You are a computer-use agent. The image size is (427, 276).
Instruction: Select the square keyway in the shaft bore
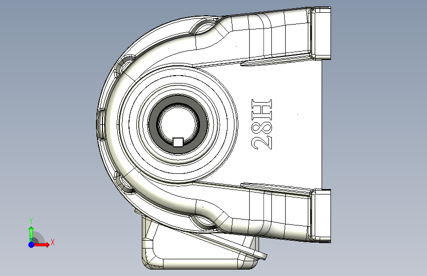pos(178,142)
